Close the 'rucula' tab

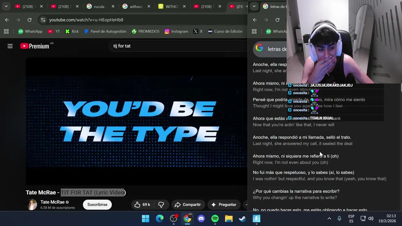(113, 6)
